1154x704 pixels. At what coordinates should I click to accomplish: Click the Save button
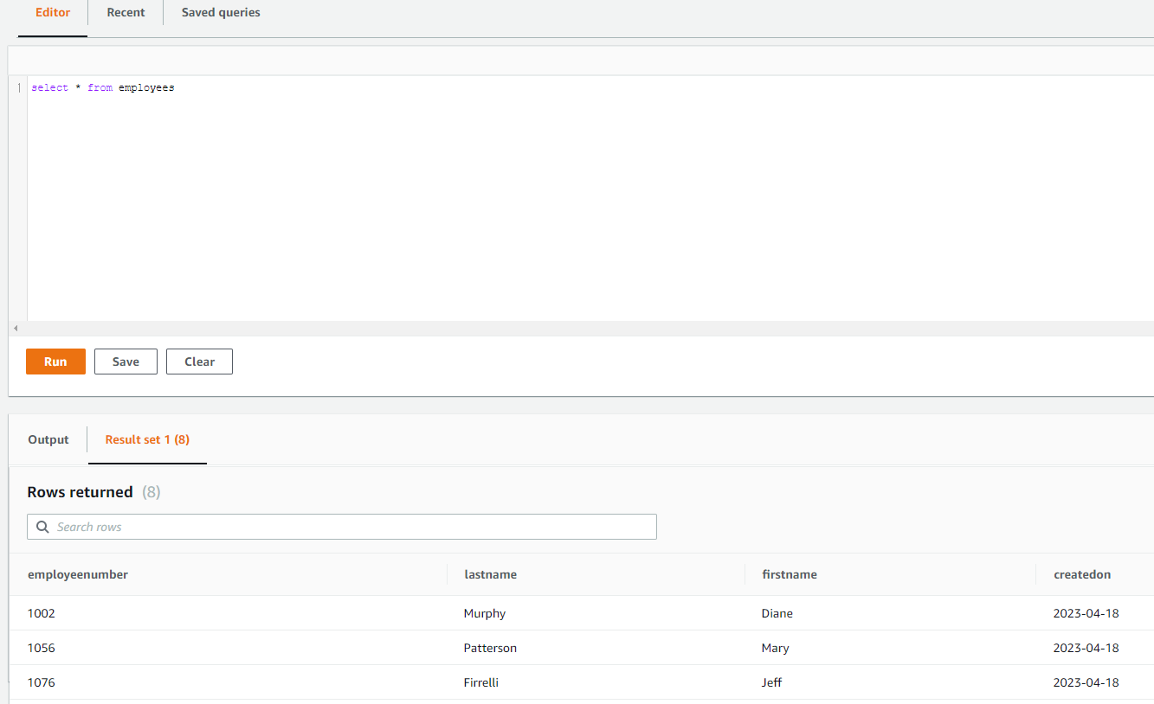coord(126,362)
